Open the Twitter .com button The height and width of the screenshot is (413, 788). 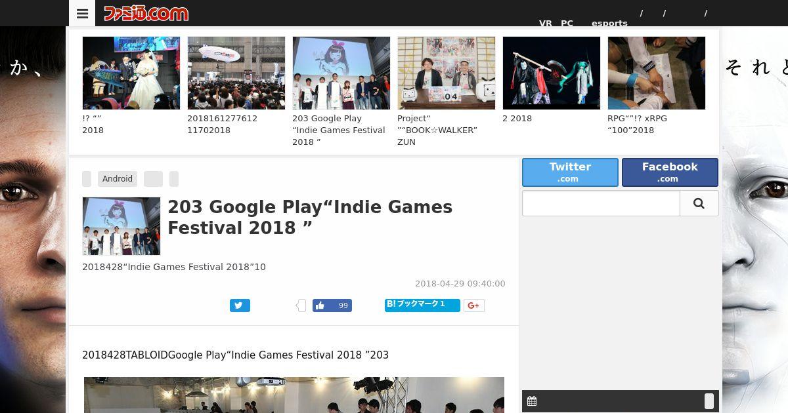point(570,172)
